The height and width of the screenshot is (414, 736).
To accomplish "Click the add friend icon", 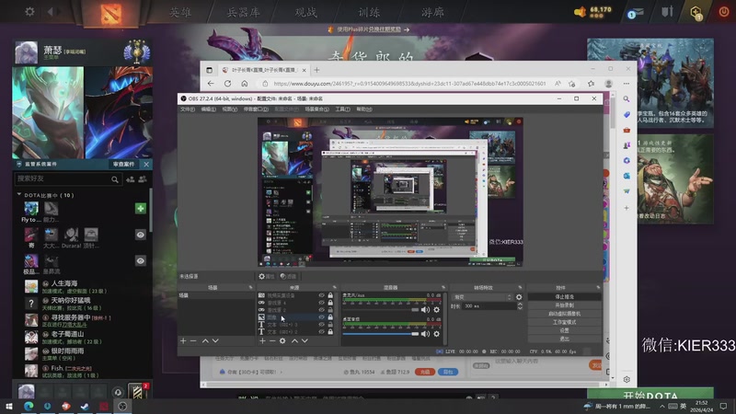I will [131, 178].
